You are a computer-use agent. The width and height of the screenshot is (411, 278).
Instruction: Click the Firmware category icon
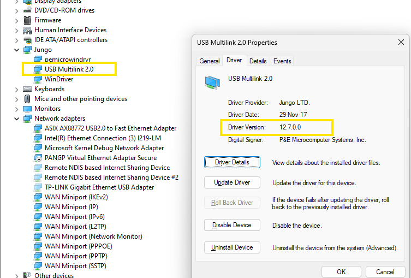click(x=27, y=20)
